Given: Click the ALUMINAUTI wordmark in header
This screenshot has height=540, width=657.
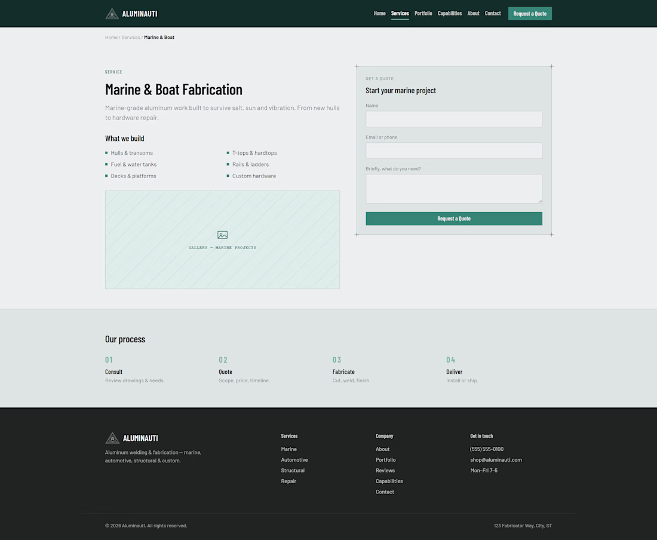Looking at the screenshot, I should click(x=140, y=14).
